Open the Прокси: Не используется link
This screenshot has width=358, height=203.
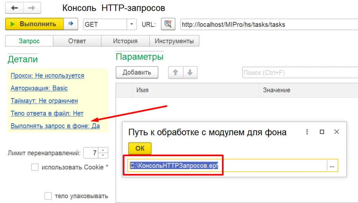coord(48,75)
